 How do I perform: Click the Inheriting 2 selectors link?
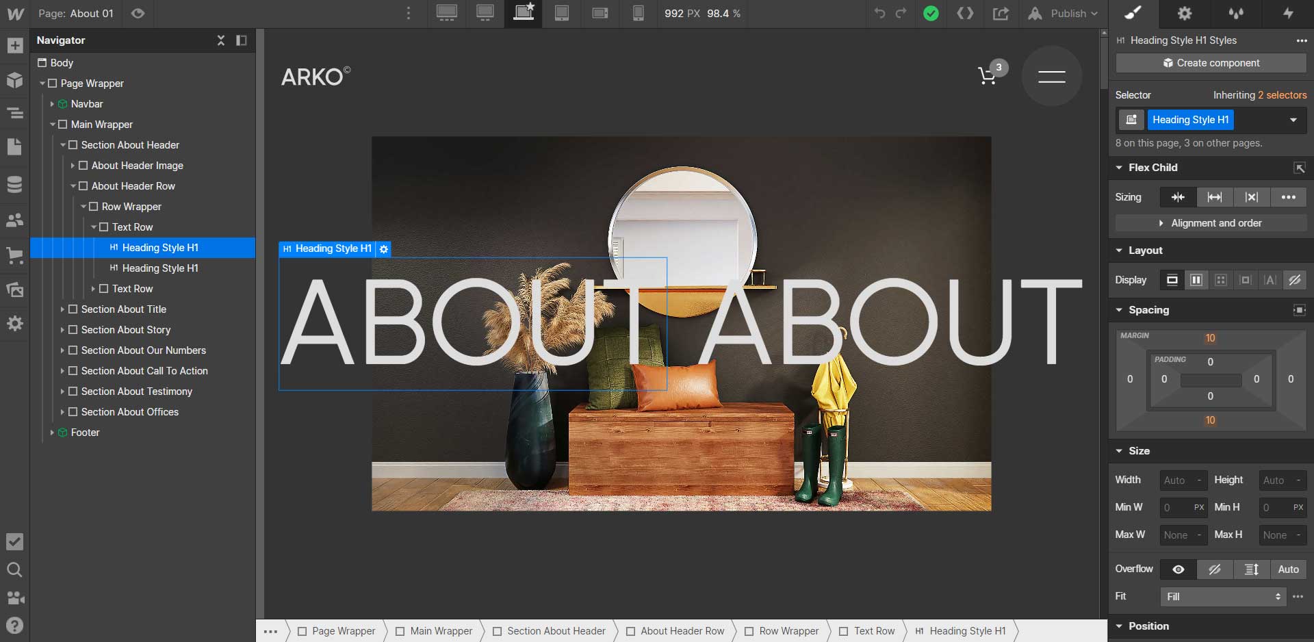pos(1261,95)
